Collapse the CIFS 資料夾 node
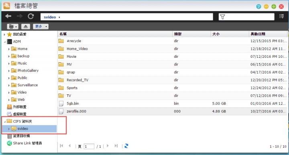Image resolution: width=289 pixels, height=155 pixels. pos(4,121)
